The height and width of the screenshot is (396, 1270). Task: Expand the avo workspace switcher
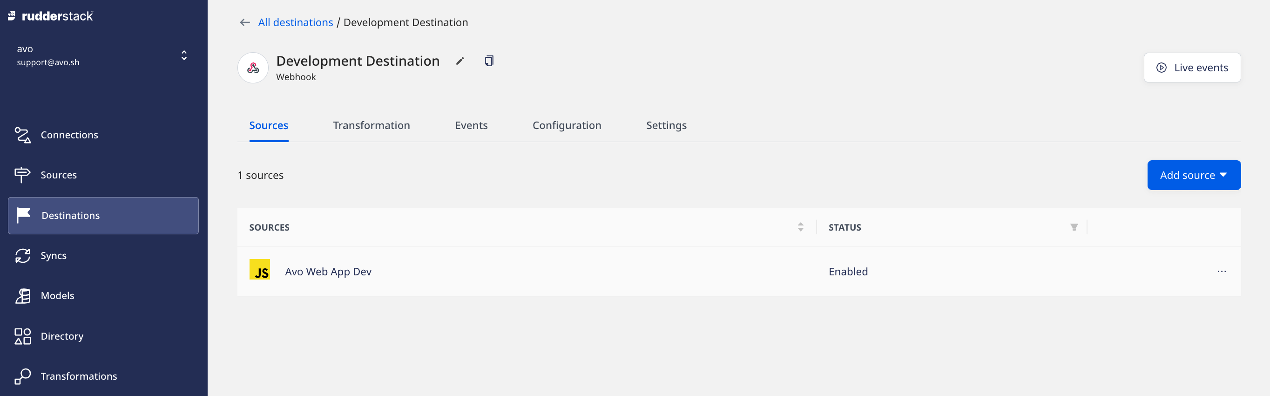click(184, 55)
